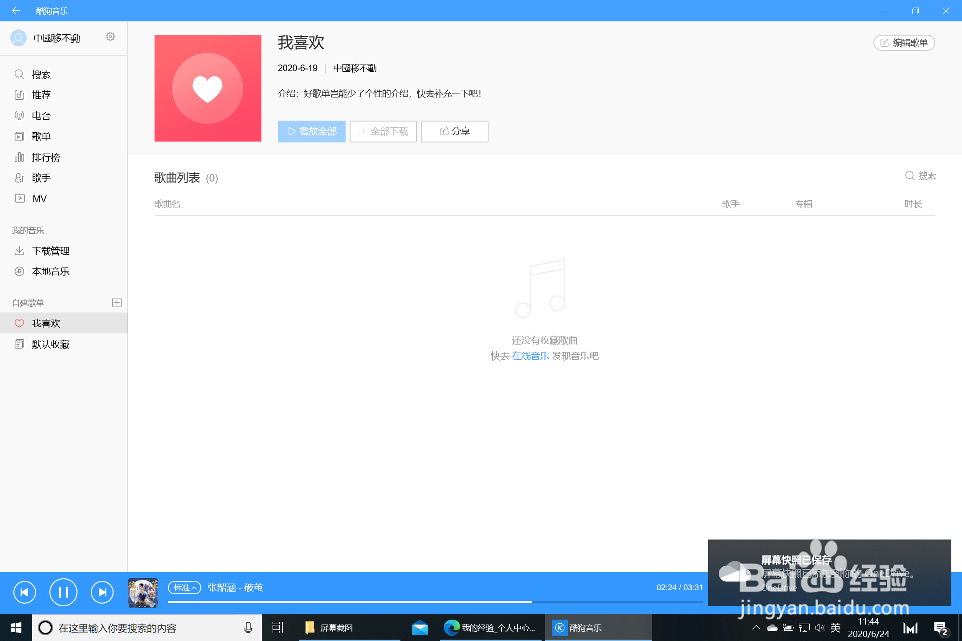Open the 排行榜 charts page
Screen dimensions: 962x641
45,157
